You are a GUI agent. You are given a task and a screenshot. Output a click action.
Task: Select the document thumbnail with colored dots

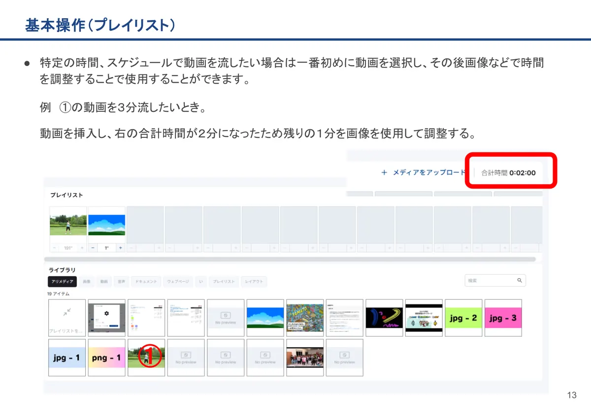point(146,318)
